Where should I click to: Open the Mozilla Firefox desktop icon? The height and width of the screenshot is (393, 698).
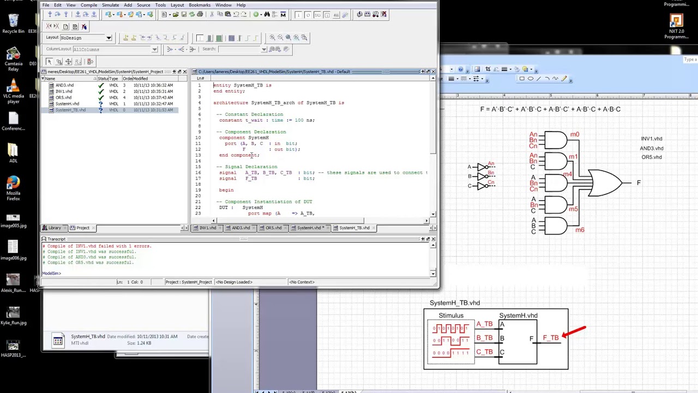click(x=13, y=187)
